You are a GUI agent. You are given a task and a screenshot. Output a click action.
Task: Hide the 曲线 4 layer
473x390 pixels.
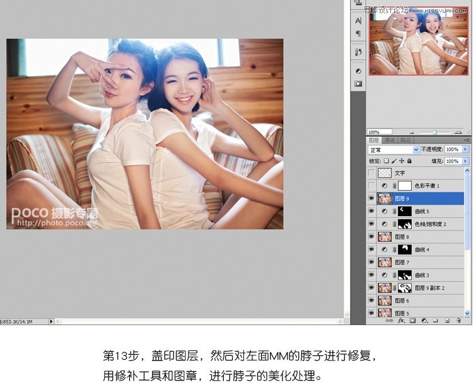pos(371,249)
